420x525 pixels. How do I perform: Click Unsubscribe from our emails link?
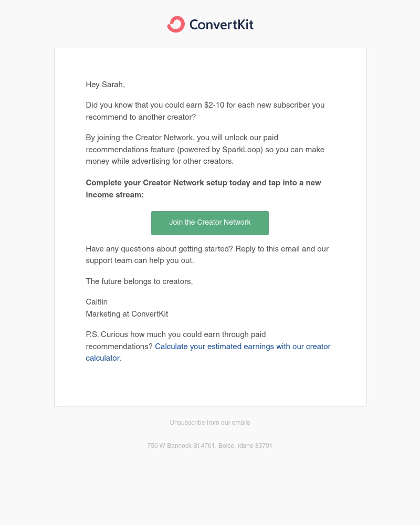210,423
